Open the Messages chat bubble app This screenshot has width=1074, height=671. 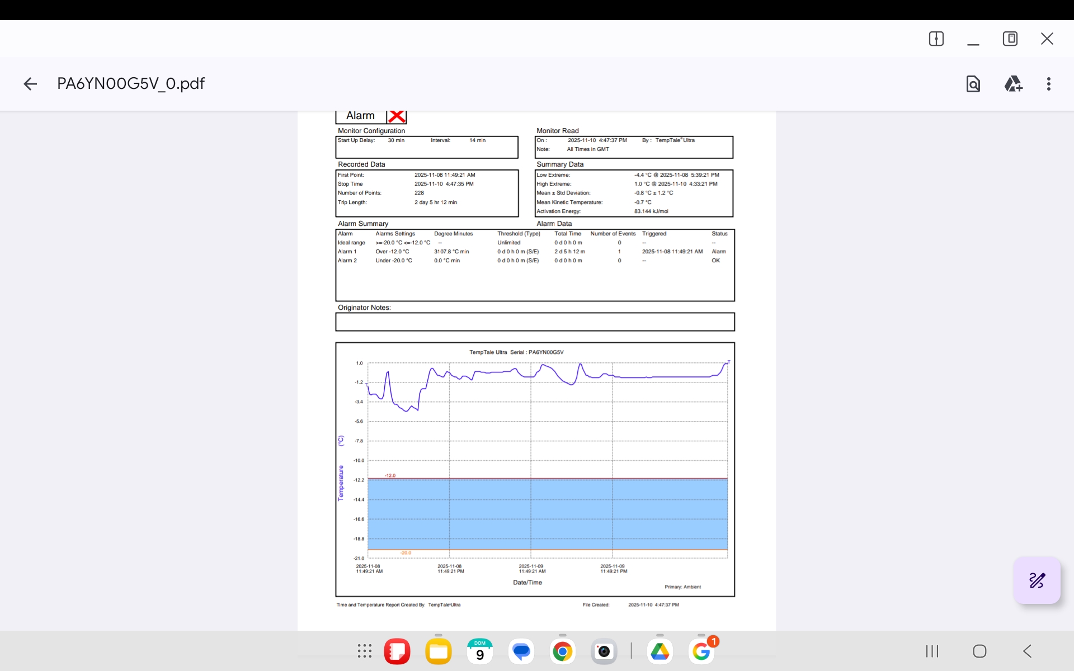521,651
